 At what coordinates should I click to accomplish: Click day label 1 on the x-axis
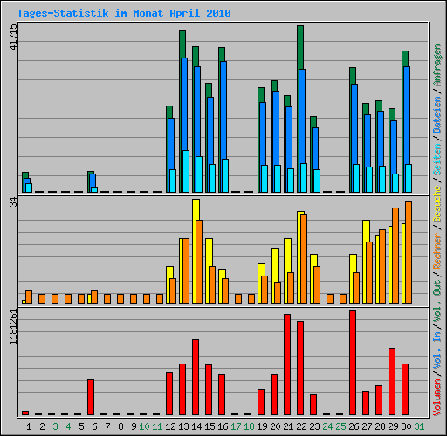pos(29,426)
